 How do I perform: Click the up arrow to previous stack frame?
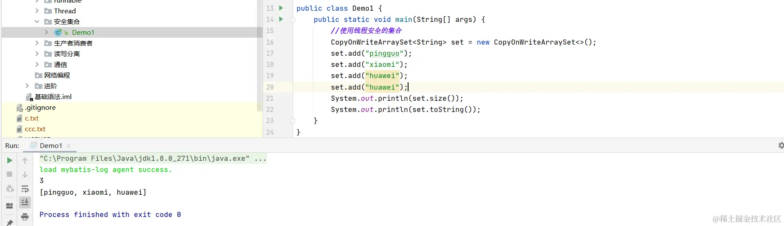(x=25, y=161)
